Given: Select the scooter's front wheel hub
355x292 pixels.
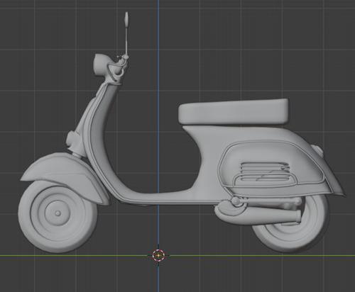Looking at the screenshot, I should pos(58,213).
